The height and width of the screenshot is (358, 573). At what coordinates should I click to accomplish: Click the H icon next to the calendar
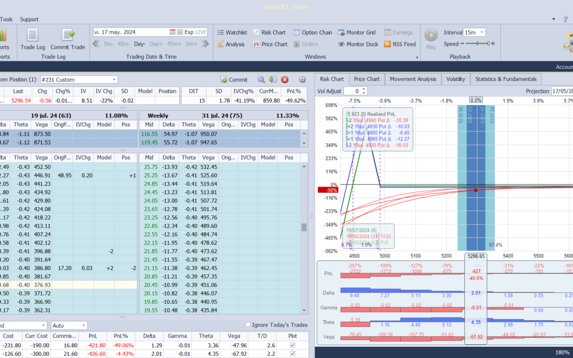(x=180, y=32)
